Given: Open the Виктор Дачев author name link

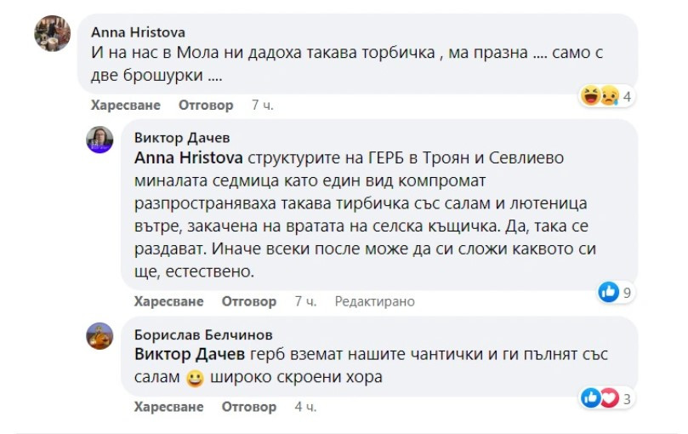Looking at the screenshot, I should (182, 138).
